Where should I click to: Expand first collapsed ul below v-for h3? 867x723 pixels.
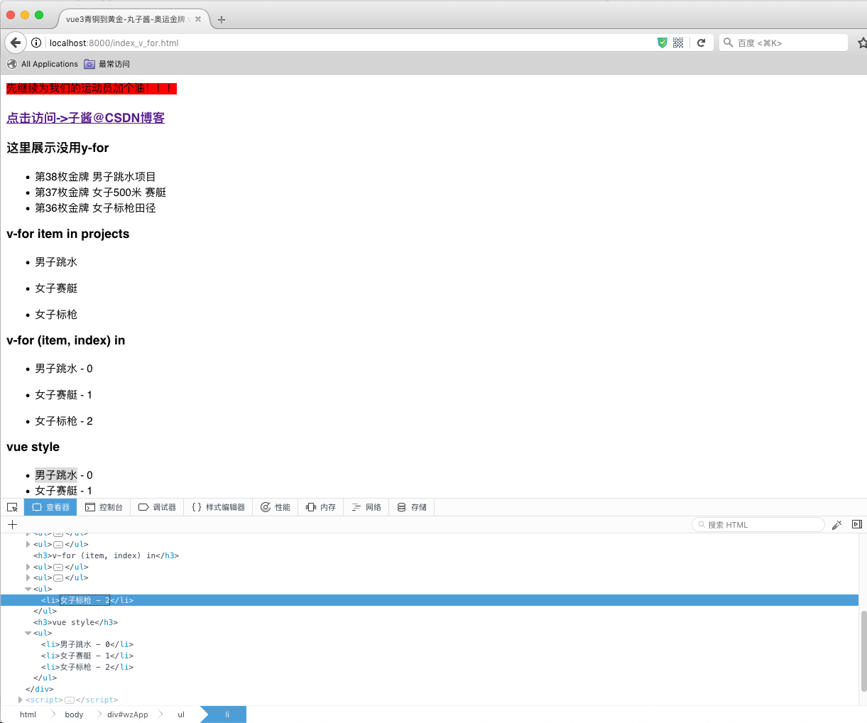[28, 567]
